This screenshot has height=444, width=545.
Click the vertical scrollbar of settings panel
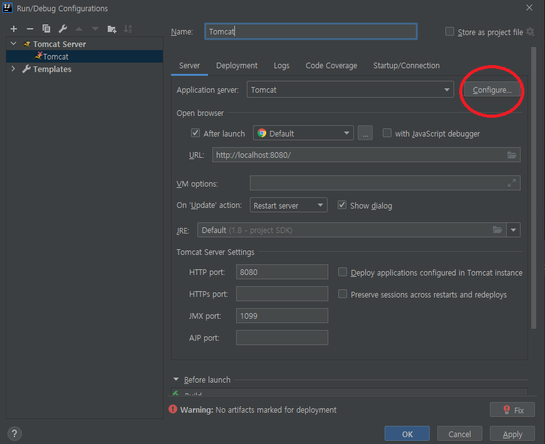pos(534,188)
